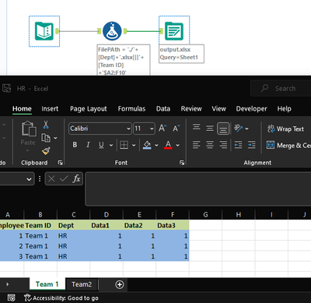311x303 pixels.
Task: Click the Insert Function fx icon
Action: 76,178
